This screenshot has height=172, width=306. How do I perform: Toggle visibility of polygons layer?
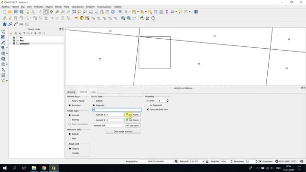pyautogui.click(x=14, y=43)
